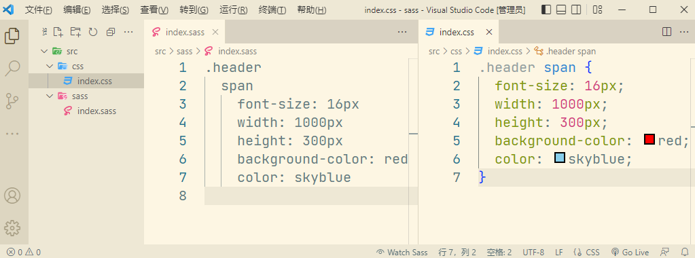
Task: Open the Manage gear icon
Action: click(12, 227)
